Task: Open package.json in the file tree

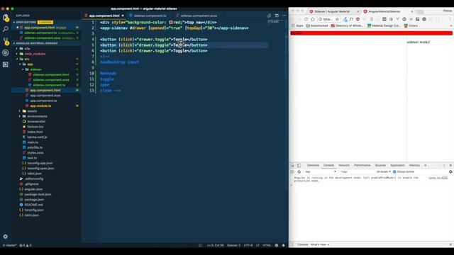Action: [34, 200]
